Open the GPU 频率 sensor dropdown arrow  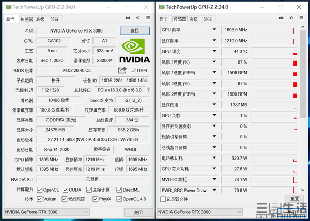pyautogui.click(x=214, y=29)
